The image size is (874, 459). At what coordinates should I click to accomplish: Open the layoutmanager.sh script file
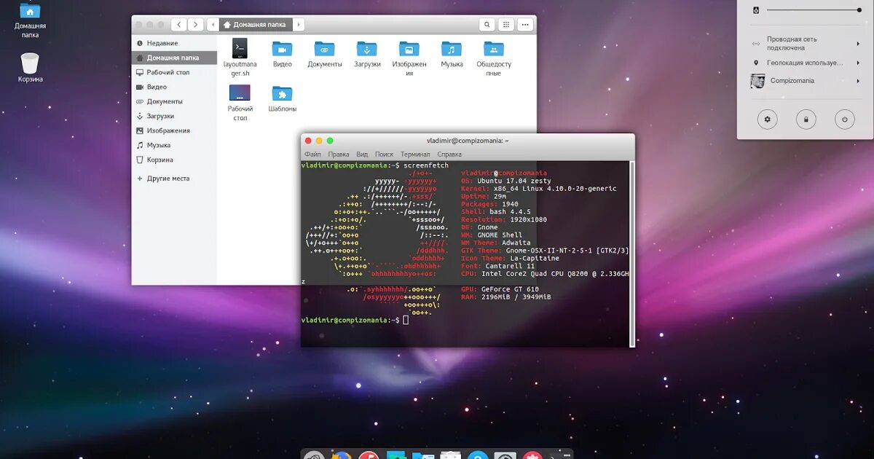(x=240, y=58)
